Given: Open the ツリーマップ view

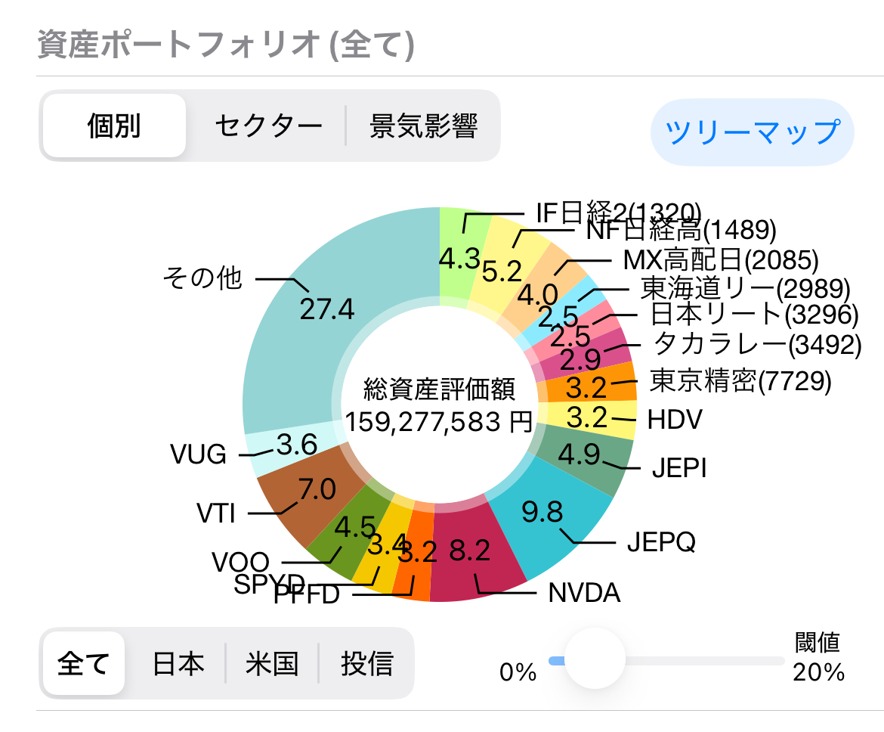Looking at the screenshot, I should tap(752, 132).
